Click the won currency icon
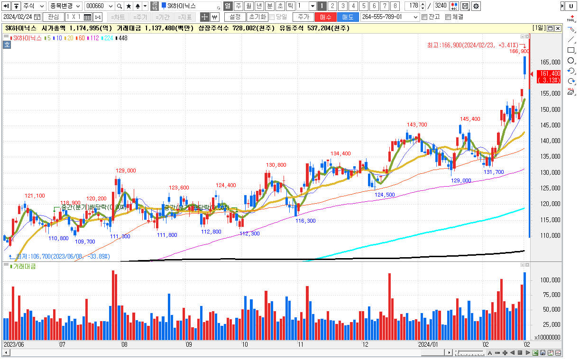Screen dimensions: 579x359 click(x=214, y=17)
